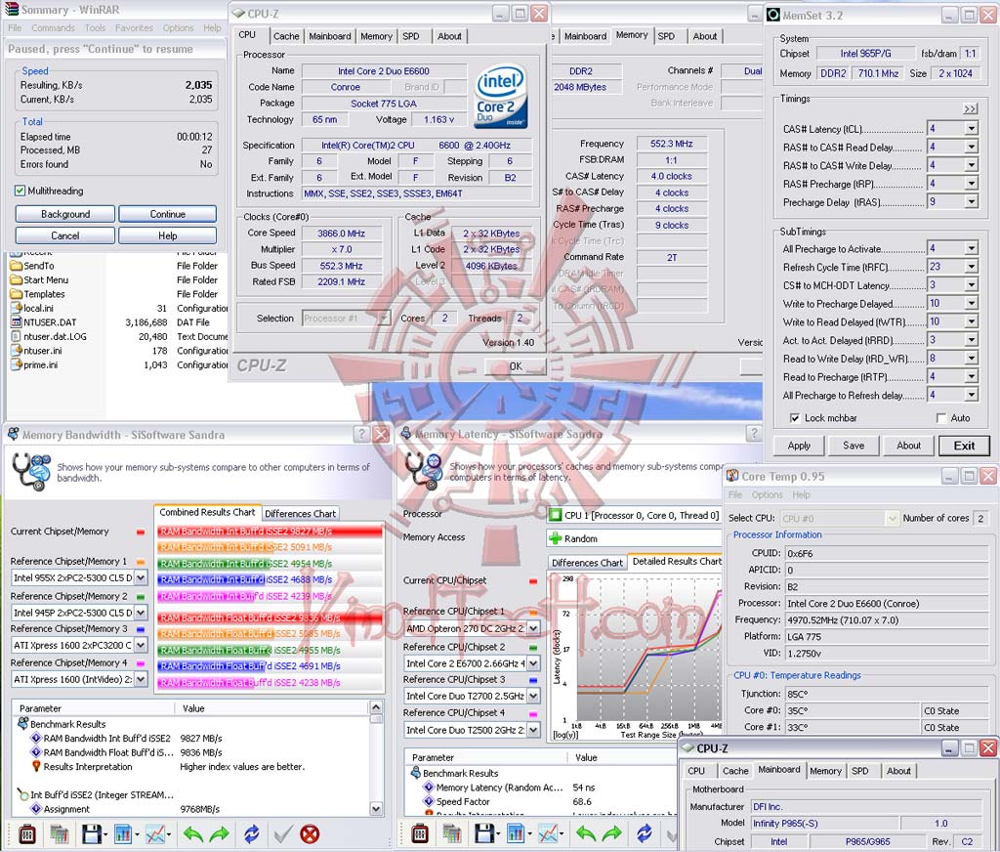Click line graph icon in Memory Latency toolbar
This screenshot has width=1000, height=852.
(548, 833)
